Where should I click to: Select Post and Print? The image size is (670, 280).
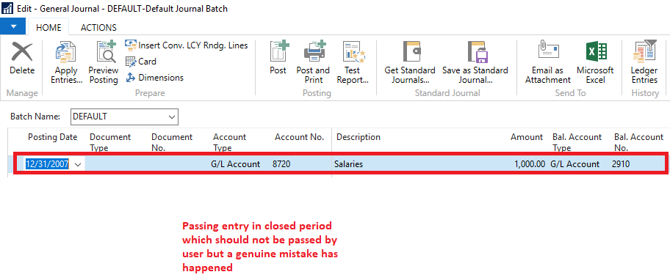click(313, 53)
